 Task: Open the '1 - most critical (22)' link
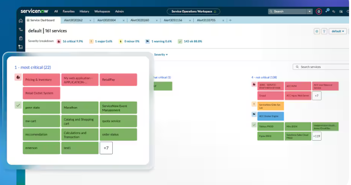click(x=33, y=67)
